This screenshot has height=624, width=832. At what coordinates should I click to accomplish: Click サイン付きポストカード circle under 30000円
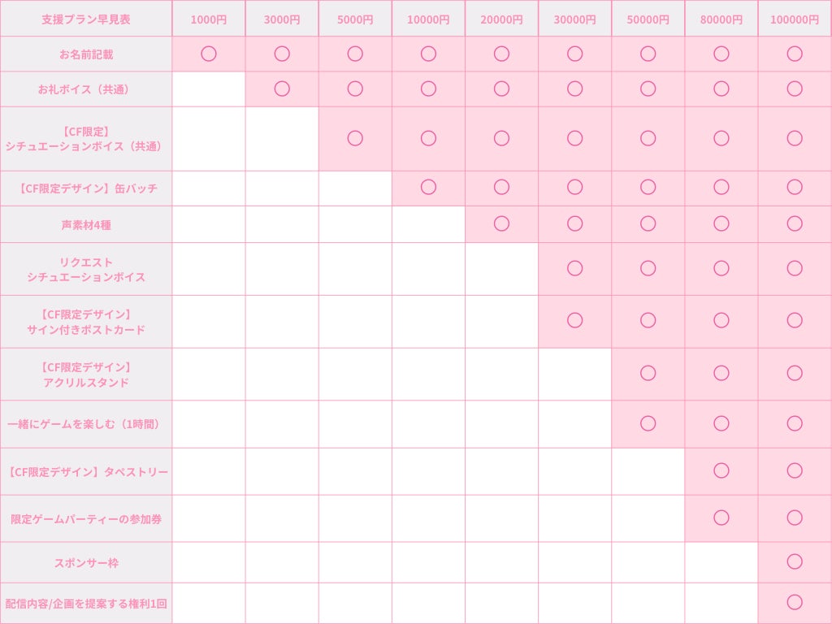click(574, 320)
